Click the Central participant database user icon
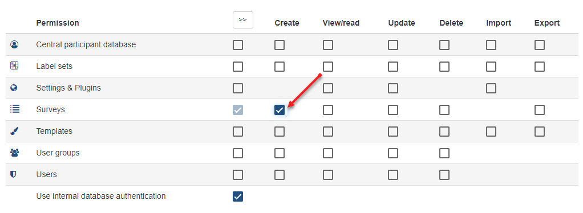583x213 pixels. (14, 44)
